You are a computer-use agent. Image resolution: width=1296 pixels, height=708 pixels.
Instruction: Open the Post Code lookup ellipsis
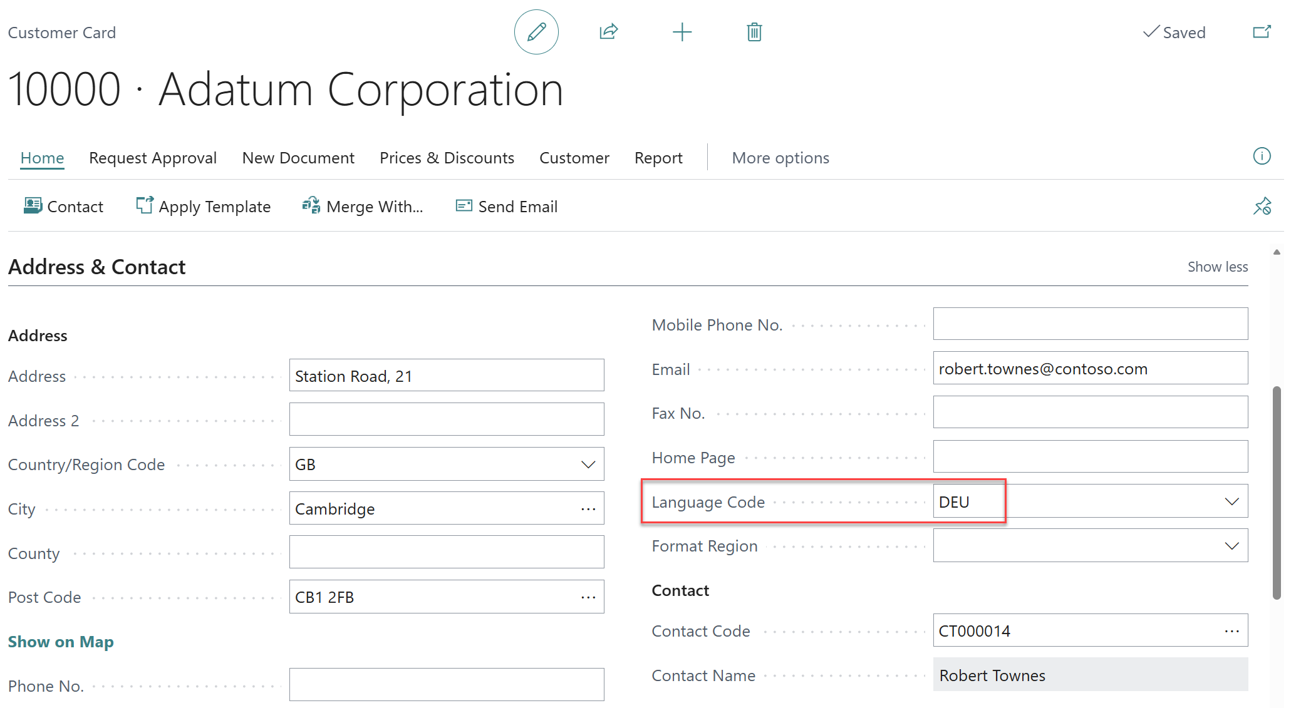(588, 597)
